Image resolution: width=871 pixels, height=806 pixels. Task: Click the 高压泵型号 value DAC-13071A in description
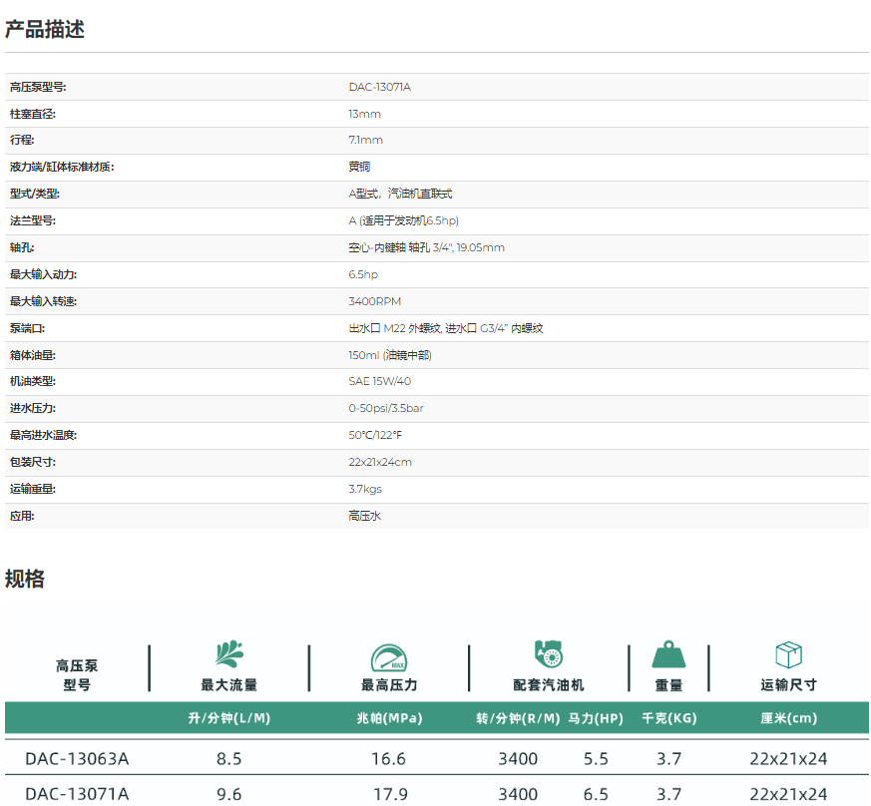pos(379,87)
